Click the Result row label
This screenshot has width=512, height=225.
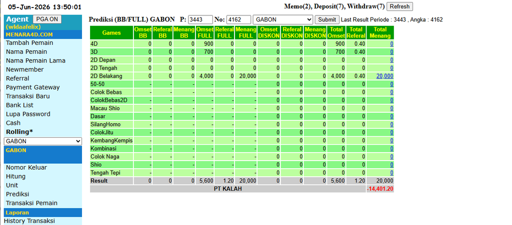click(x=99, y=181)
